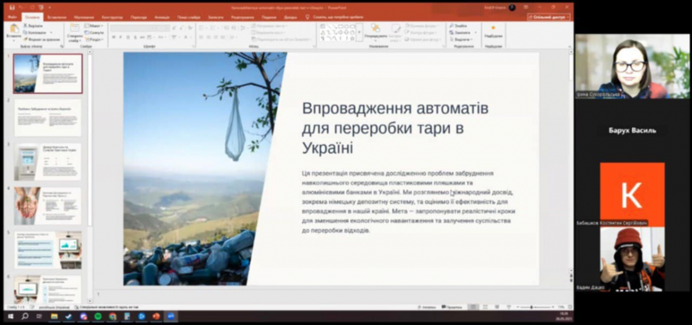The height and width of the screenshot is (325, 692).
Task: Open Select (Виділити) dropdown
Action: click(x=460, y=40)
